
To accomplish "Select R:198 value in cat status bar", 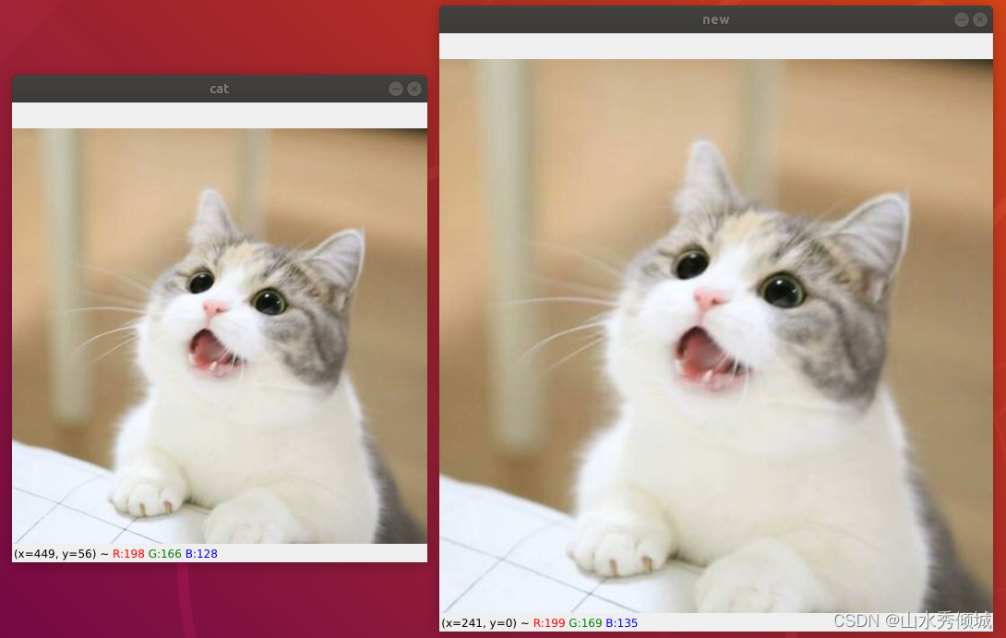I will point(128,553).
